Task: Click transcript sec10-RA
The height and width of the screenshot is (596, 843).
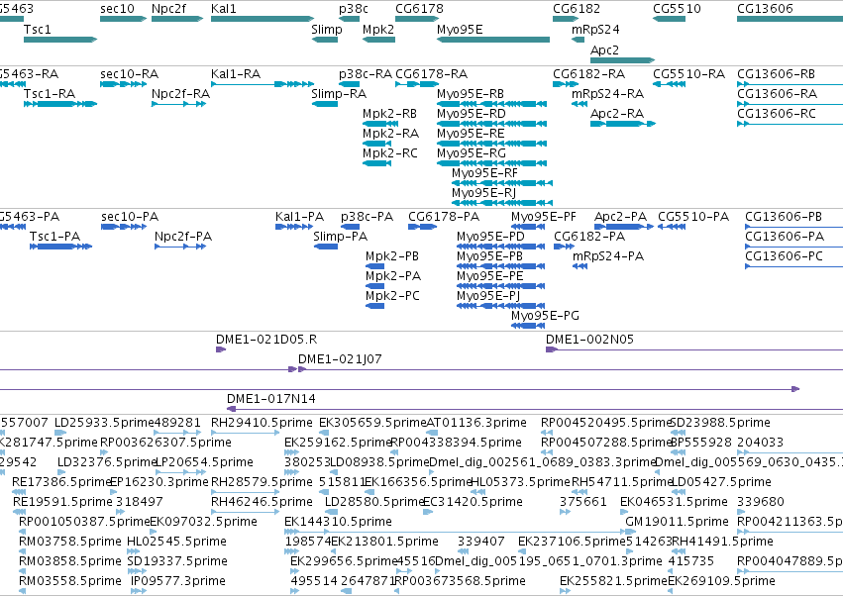Action: pos(123,84)
